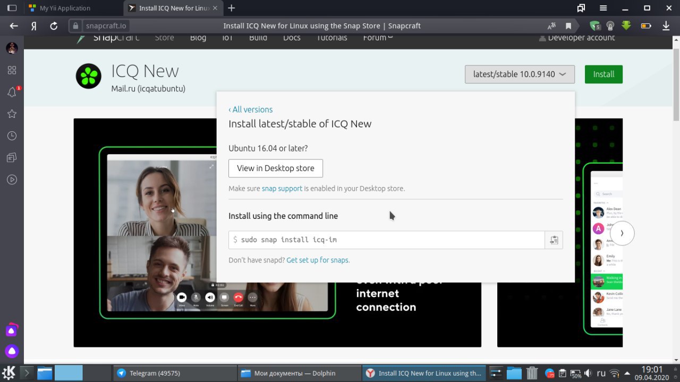Screen dimensions: 680x382
Task: Open the IoT nav item
Action: 227,38
